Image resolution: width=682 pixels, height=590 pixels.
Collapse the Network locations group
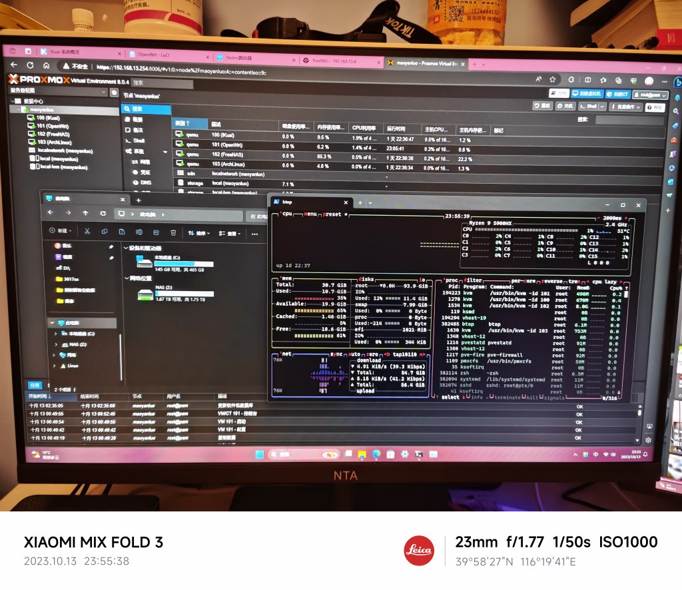pyautogui.click(x=127, y=278)
